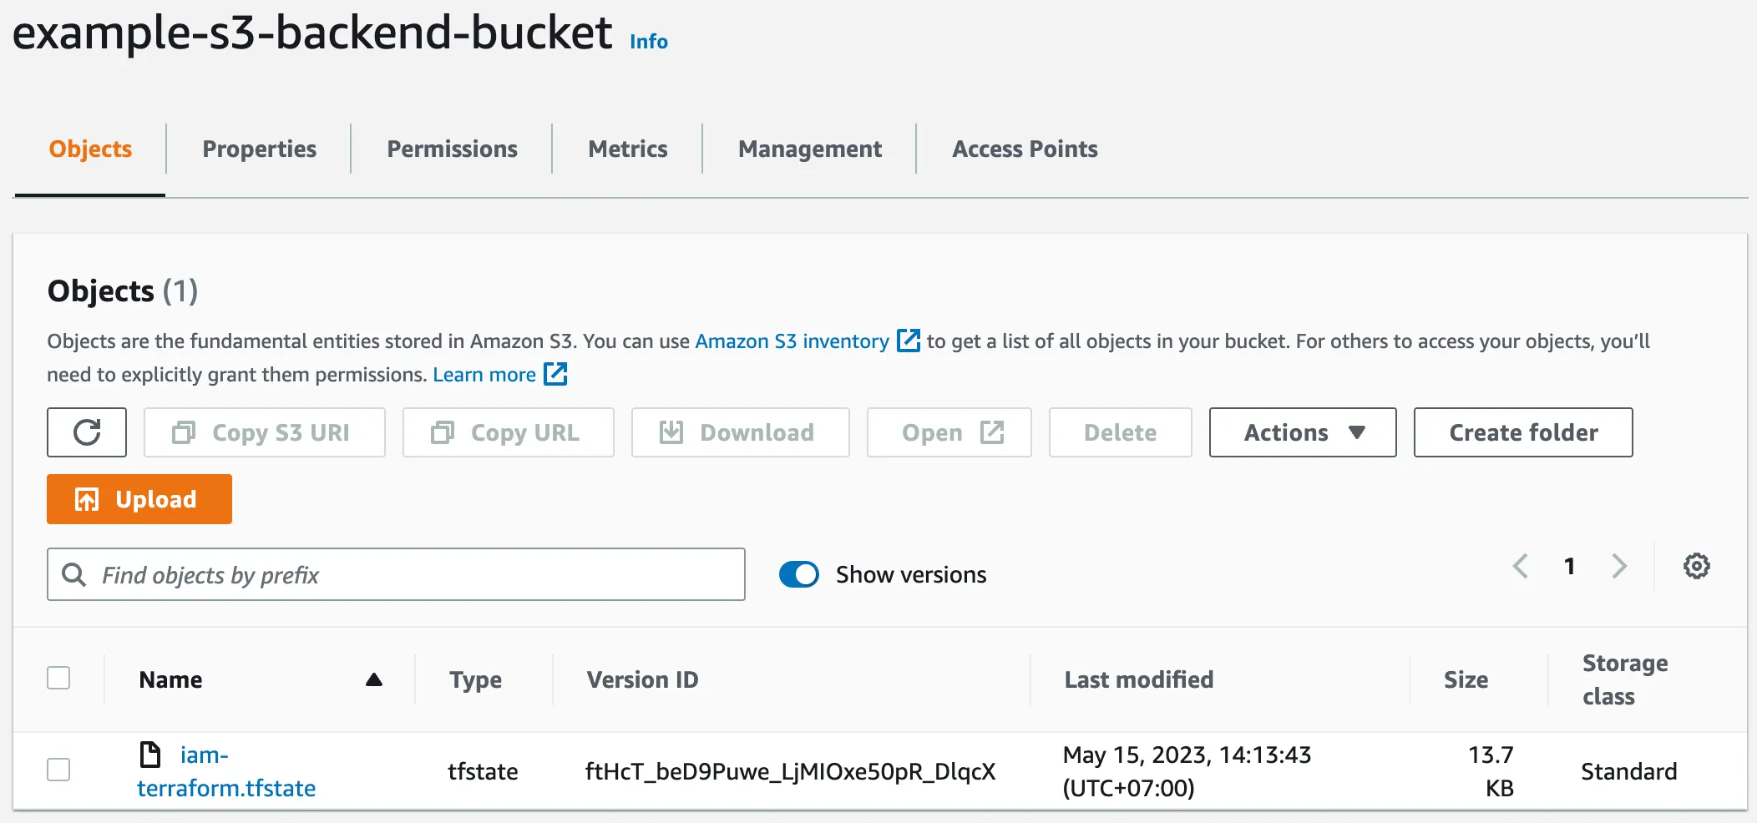The height and width of the screenshot is (823, 1757).
Task: Click the Download button
Action: 740,432
